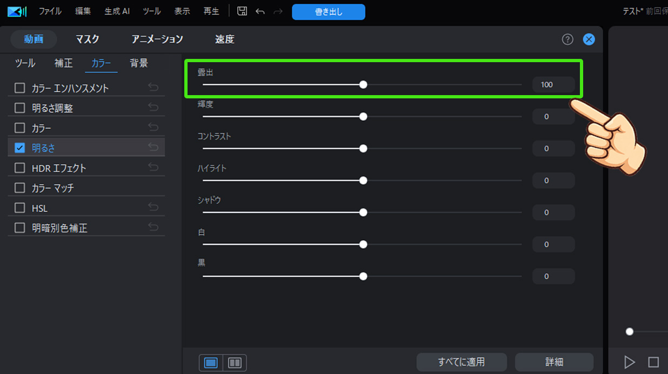Open the ファイル menu

click(x=50, y=11)
